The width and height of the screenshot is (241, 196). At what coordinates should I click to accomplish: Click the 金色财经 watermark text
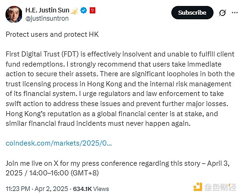click(x=220, y=187)
